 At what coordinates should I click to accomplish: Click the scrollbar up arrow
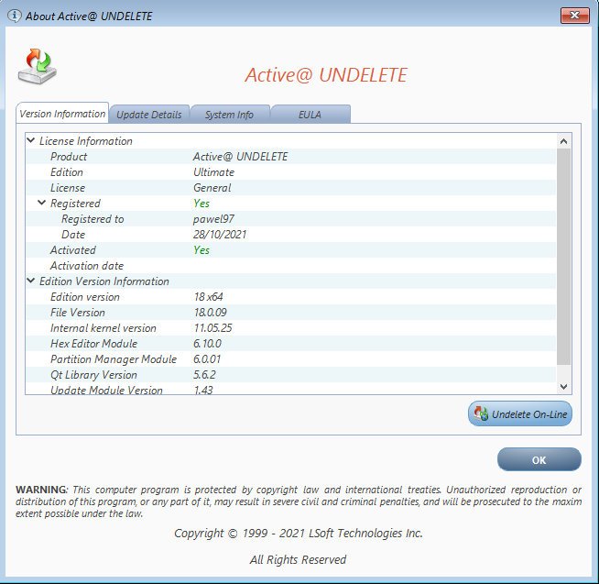click(563, 141)
